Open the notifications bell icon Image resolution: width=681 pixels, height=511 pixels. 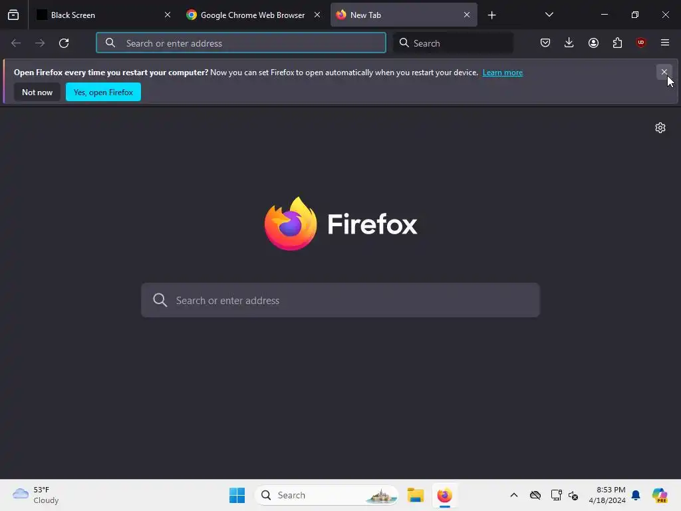click(x=636, y=495)
